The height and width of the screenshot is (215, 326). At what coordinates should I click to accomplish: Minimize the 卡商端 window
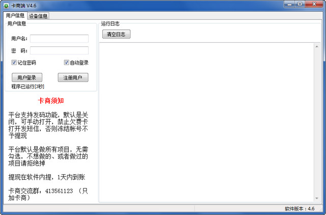(290, 5)
